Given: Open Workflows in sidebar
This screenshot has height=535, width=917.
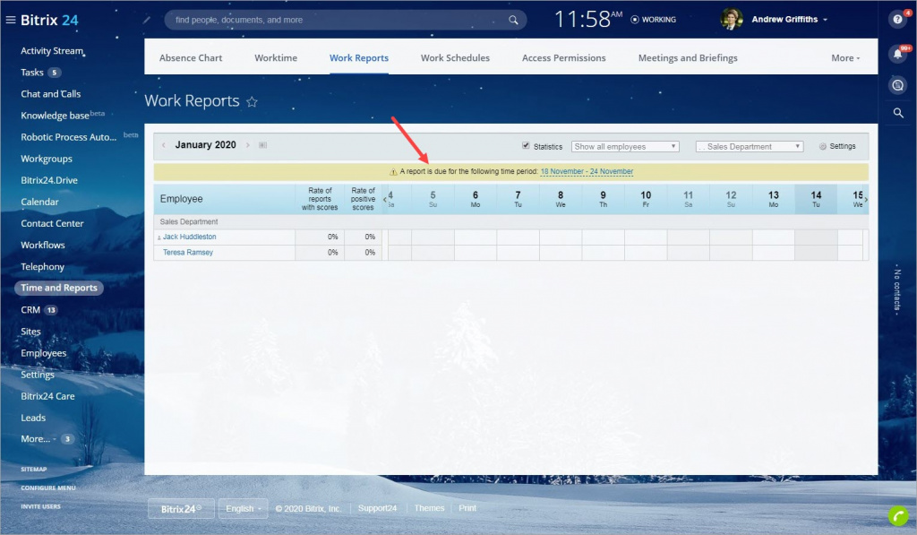Looking at the screenshot, I should [x=43, y=246].
